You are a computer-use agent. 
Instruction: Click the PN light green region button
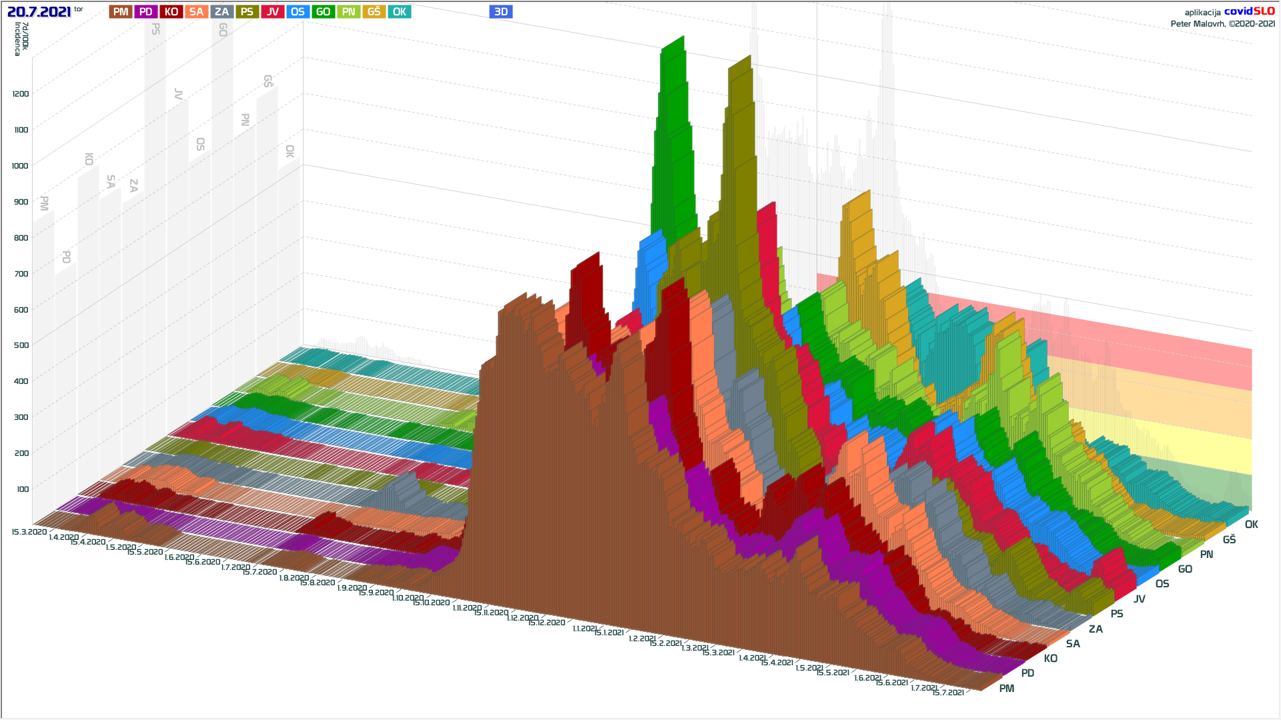[349, 12]
